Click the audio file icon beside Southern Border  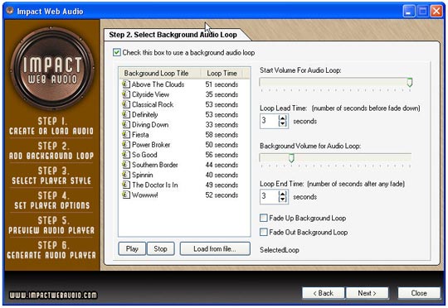pyautogui.click(x=126, y=165)
